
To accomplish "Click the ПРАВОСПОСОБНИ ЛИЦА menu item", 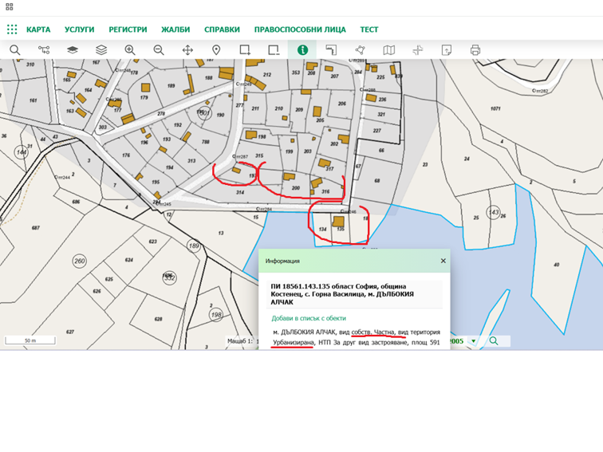I will [300, 29].
